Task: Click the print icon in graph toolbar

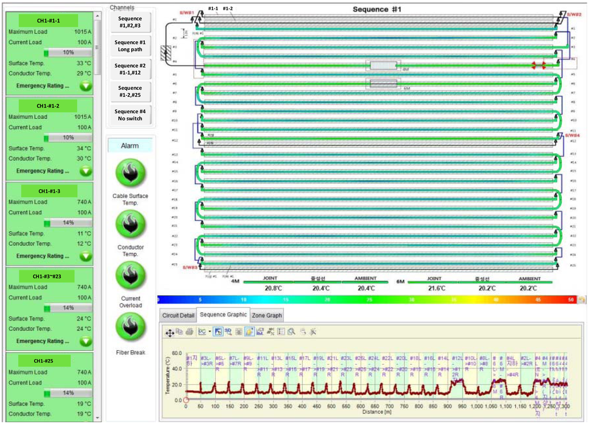Action: 189,332
